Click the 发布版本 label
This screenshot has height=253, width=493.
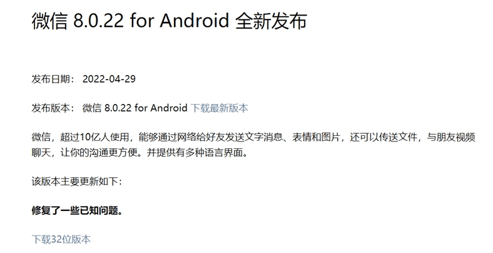coord(51,108)
